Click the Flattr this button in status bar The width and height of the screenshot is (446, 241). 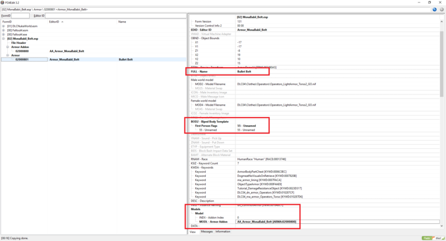coord(434,238)
